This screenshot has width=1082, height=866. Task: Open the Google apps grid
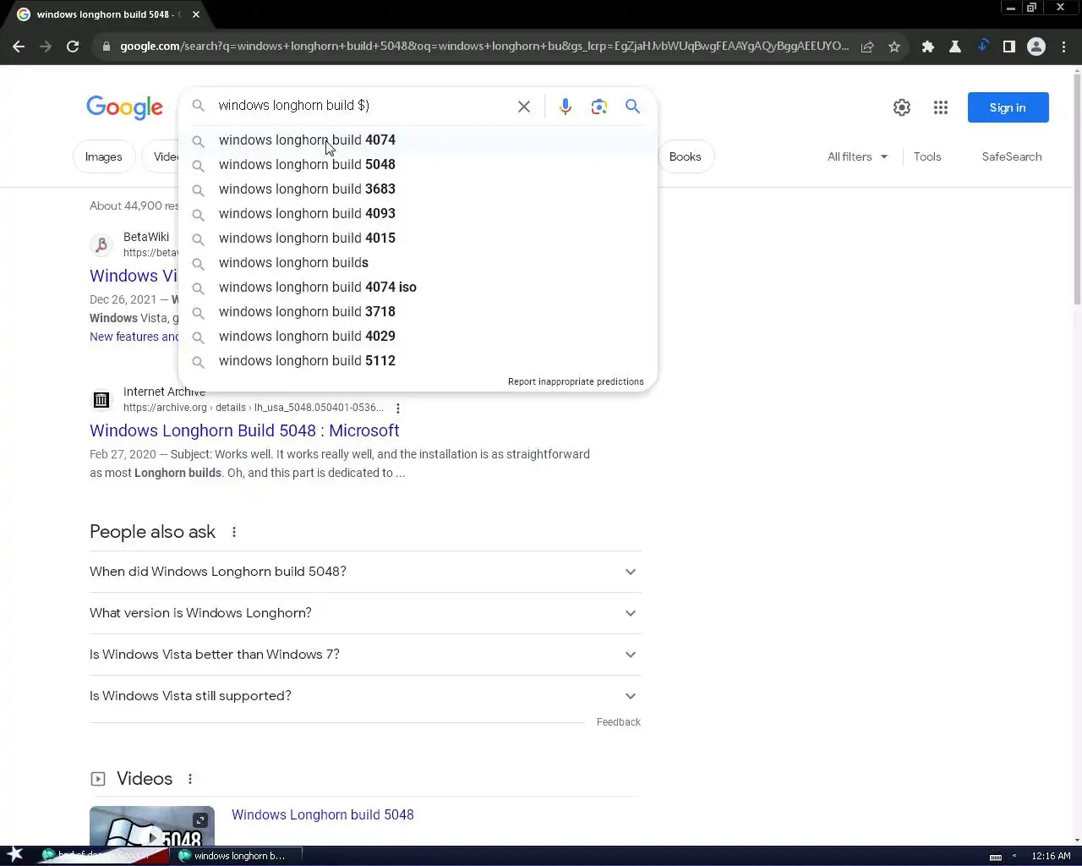click(x=941, y=107)
